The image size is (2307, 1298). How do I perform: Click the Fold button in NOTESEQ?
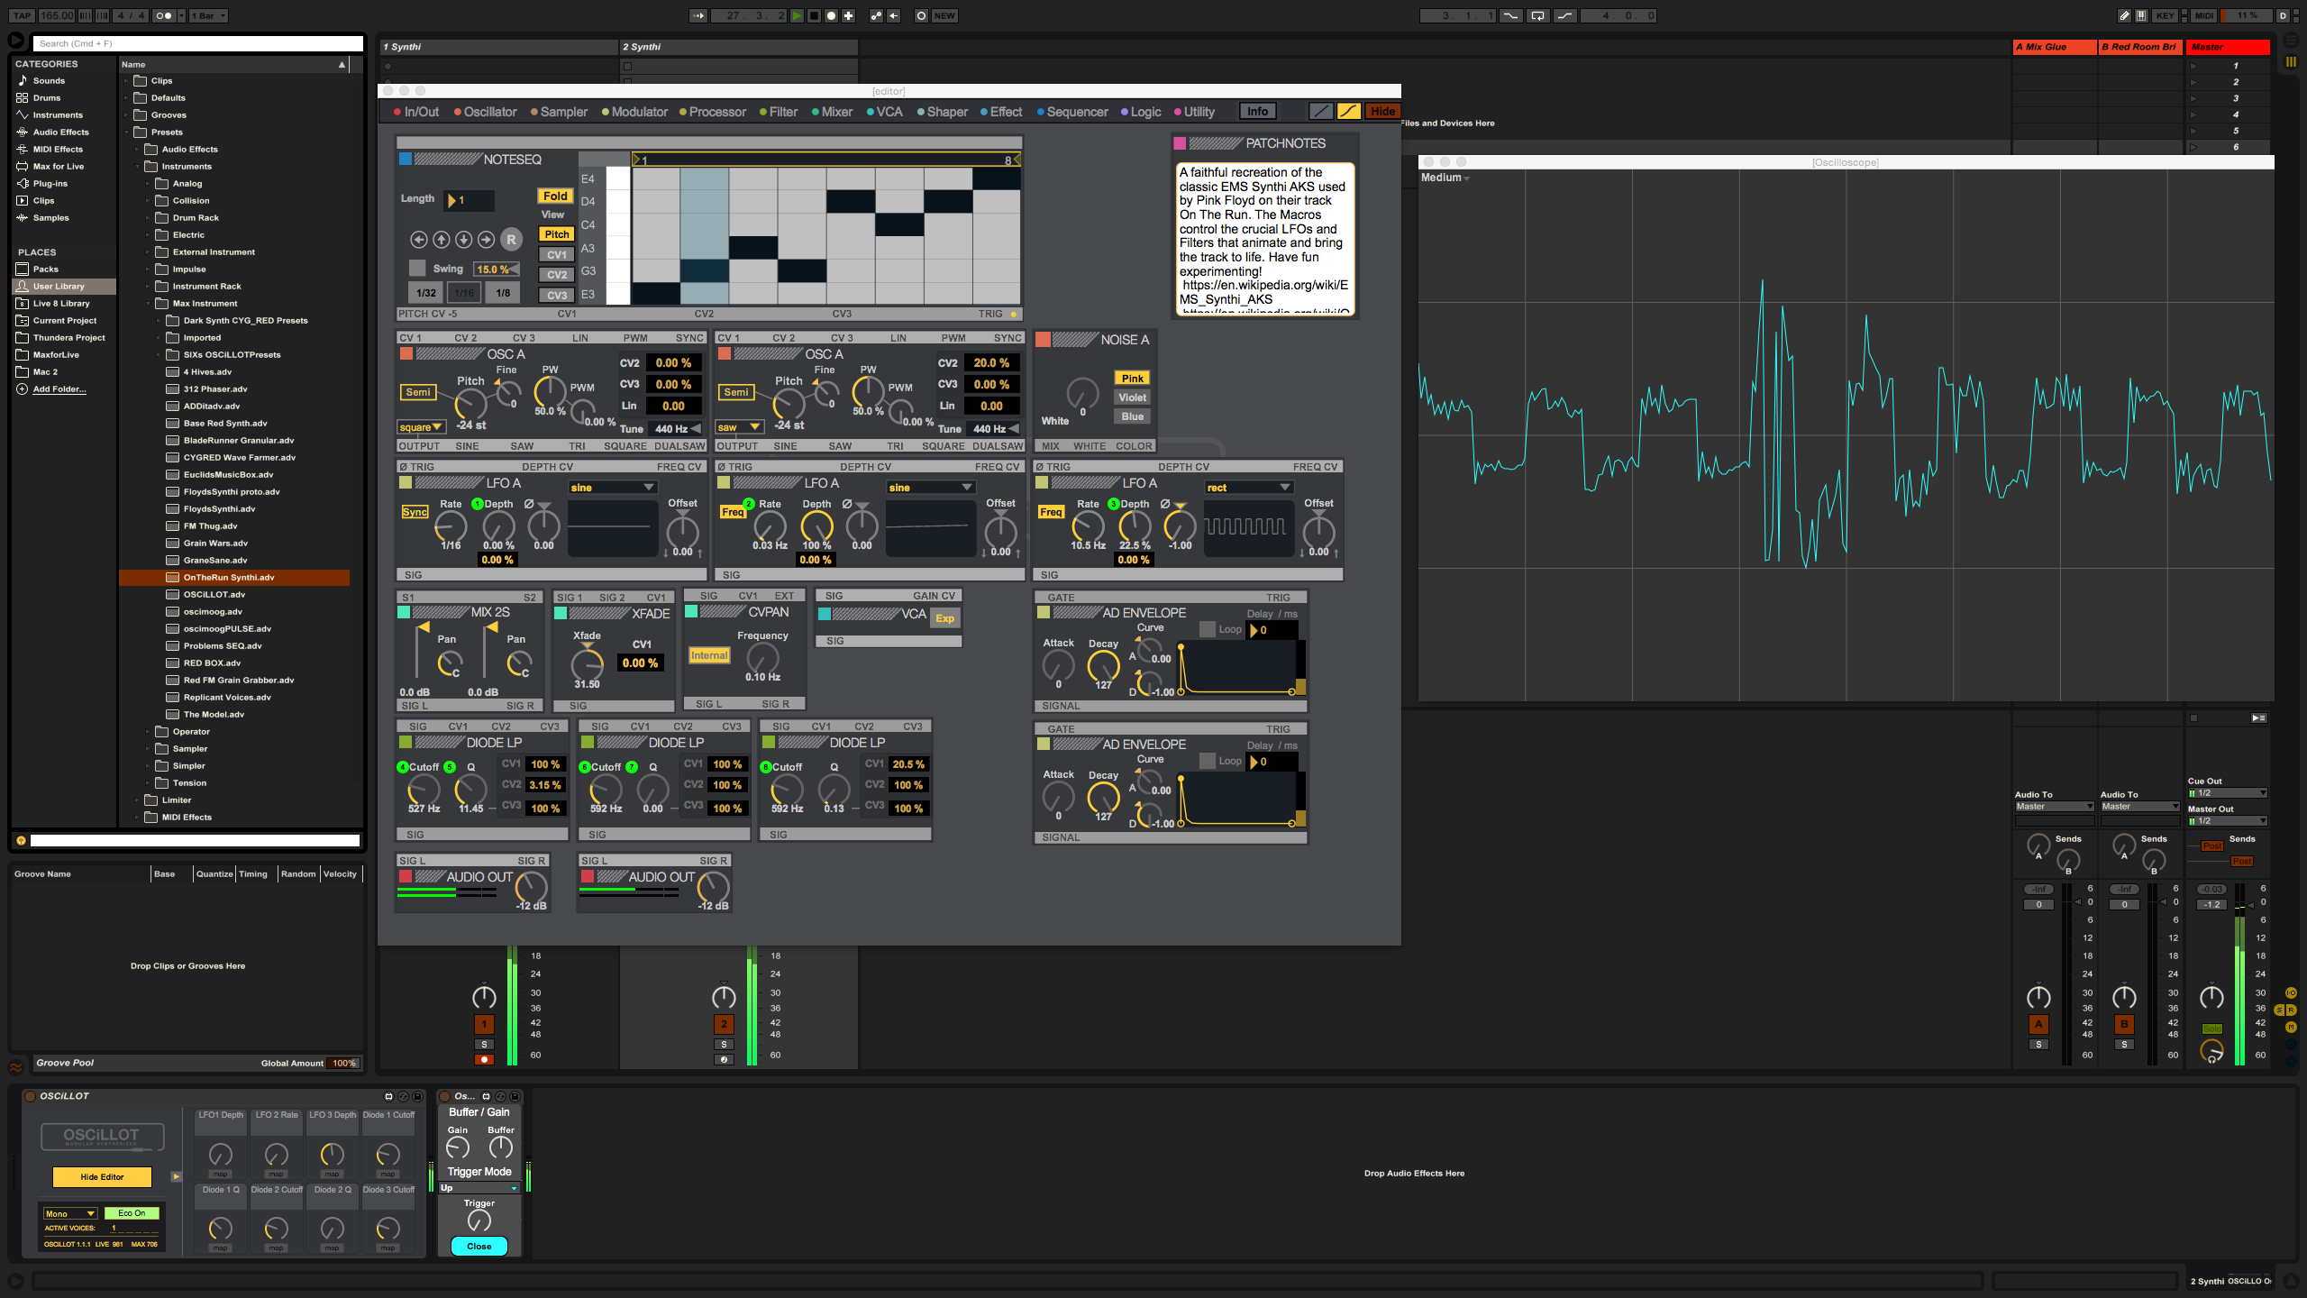click(x=555, y=196)
